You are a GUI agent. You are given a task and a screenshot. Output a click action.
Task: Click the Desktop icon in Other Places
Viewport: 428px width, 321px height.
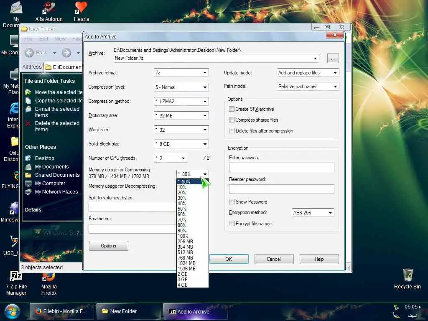pyautogui.click(x=28, y=158)
